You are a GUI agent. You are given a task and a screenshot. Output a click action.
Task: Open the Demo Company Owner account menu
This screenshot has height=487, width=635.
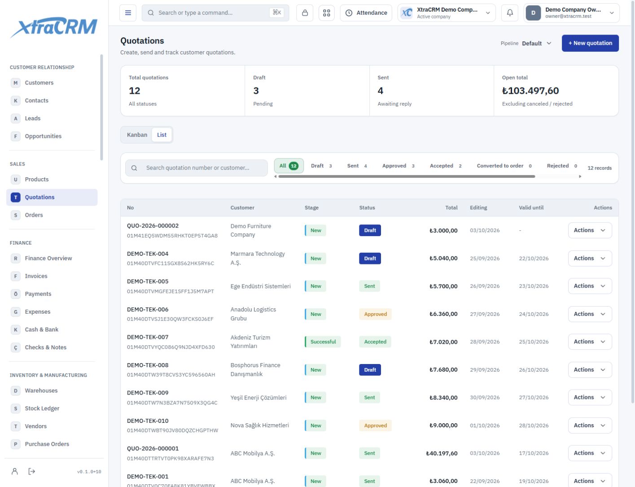pos(572,13)
